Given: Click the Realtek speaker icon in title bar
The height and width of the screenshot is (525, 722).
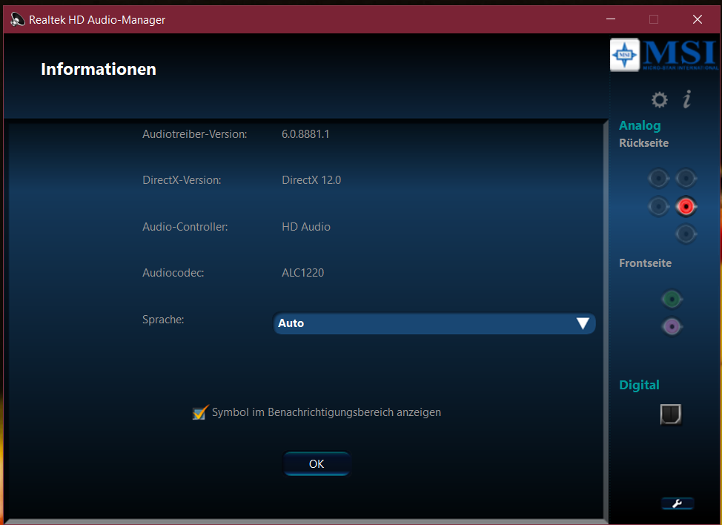Looking at the screenshot, I should [x=18, y=19].
